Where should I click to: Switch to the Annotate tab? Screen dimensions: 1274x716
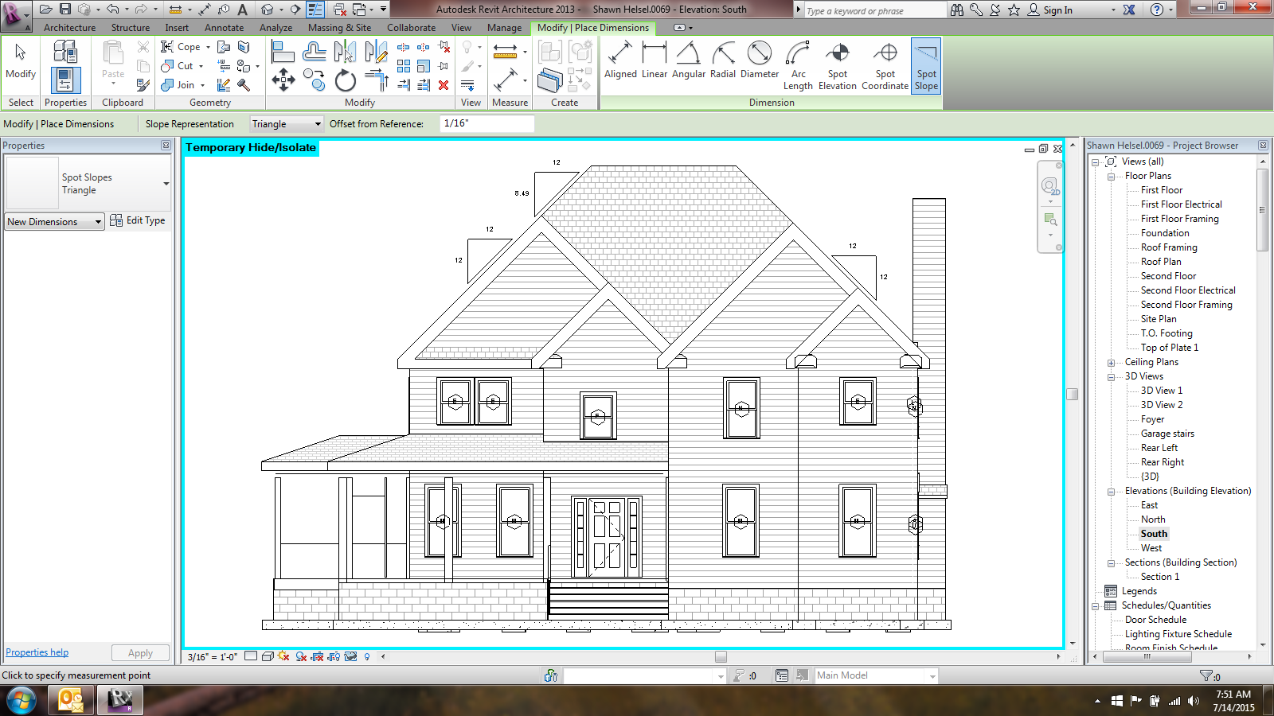pos(225,28)
